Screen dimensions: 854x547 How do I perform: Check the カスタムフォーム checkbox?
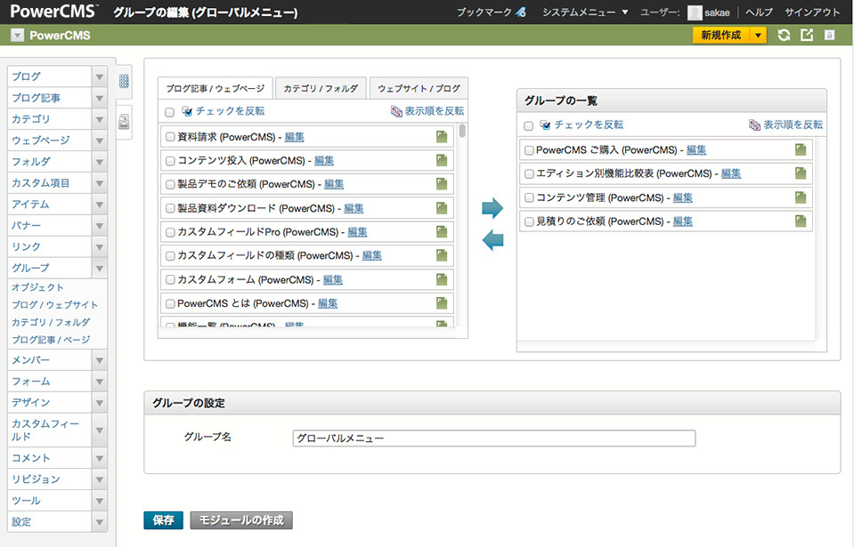(170, 280)
